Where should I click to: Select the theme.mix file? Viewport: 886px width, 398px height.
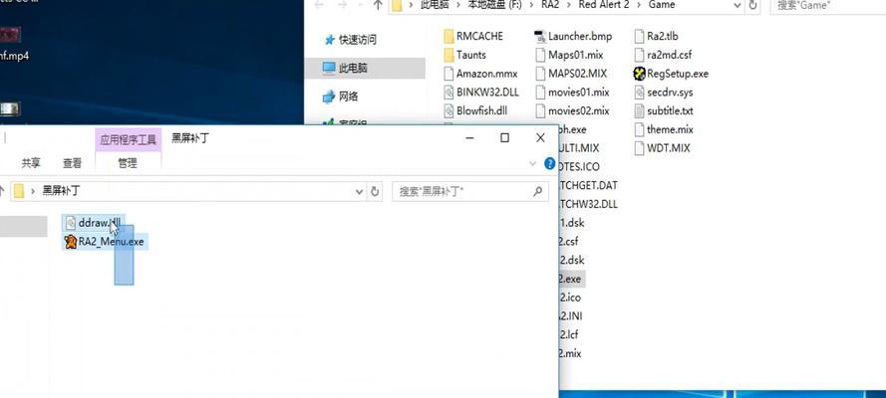pos(664,129)
